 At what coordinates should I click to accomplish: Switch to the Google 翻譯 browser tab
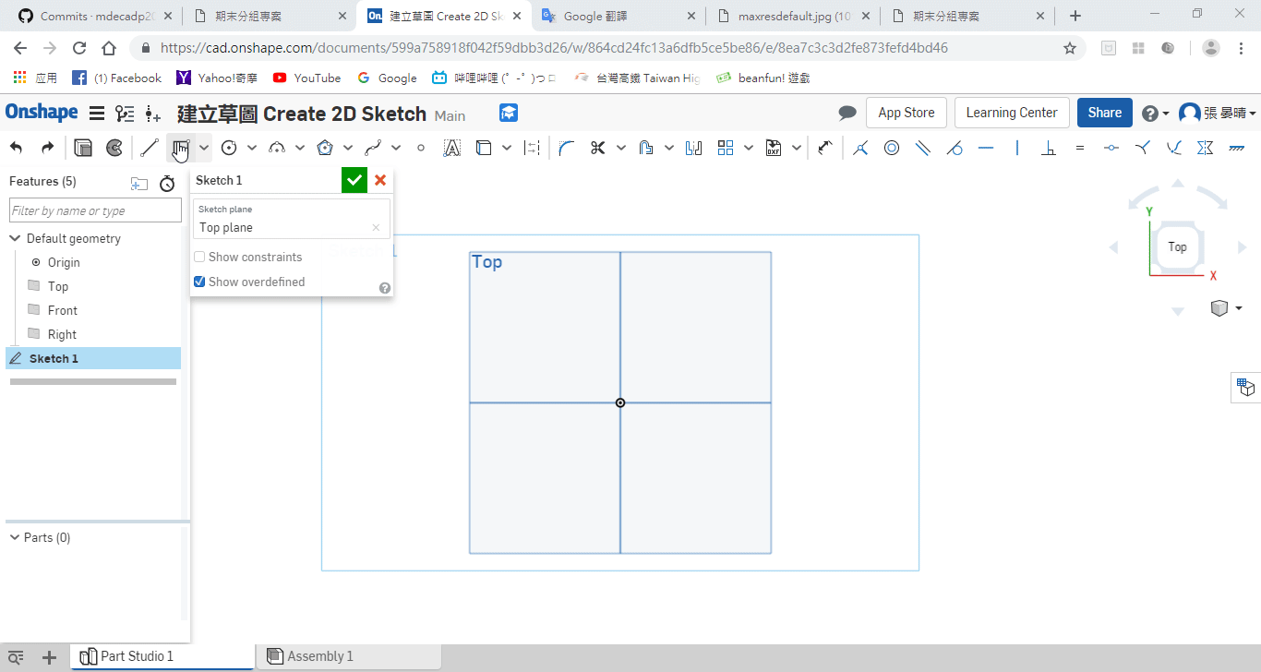click(619, 16)
